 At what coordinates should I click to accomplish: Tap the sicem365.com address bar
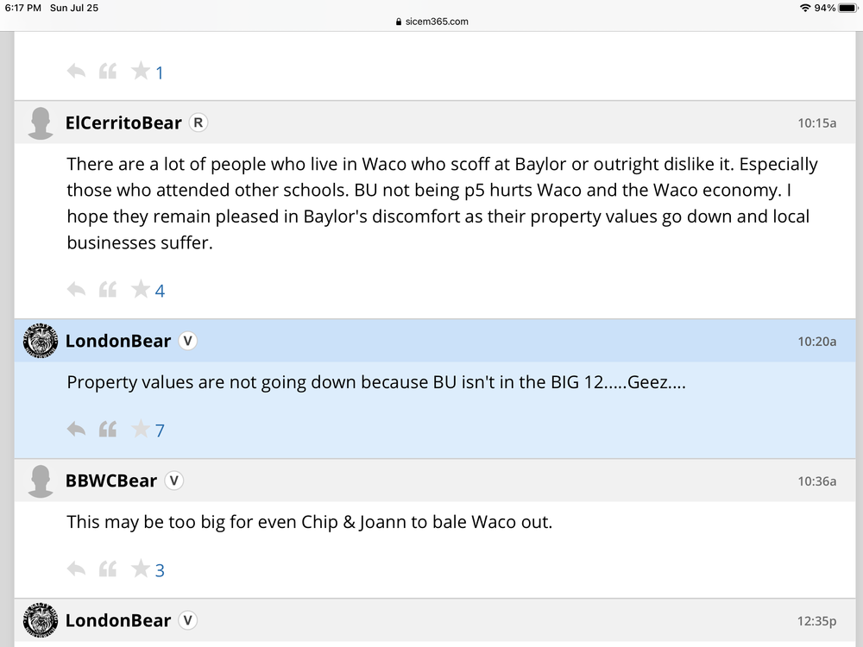coord(431,22)
